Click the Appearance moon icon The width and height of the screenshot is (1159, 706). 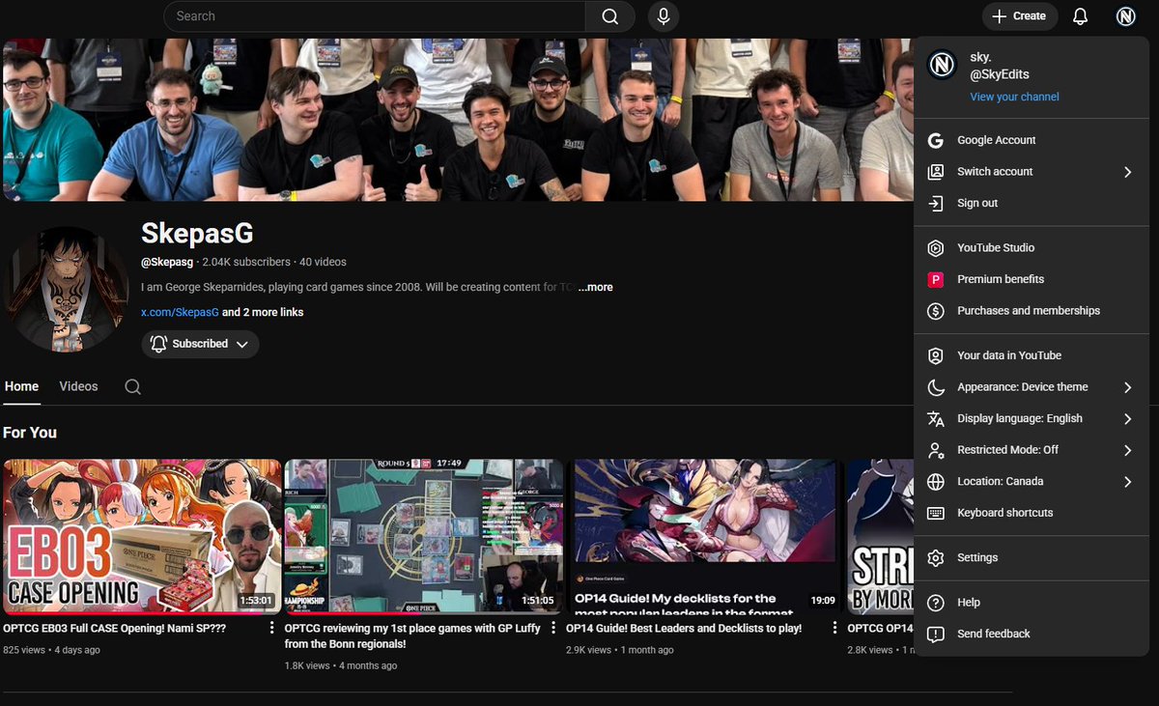(x=935, y=387)
